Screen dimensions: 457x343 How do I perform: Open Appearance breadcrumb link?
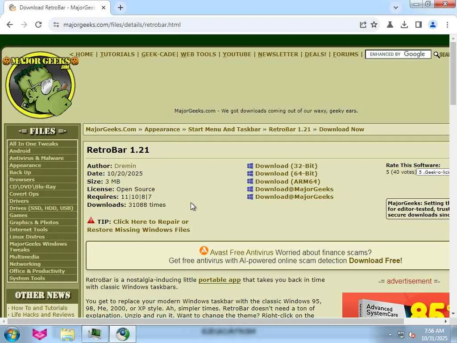click(162, 130)
